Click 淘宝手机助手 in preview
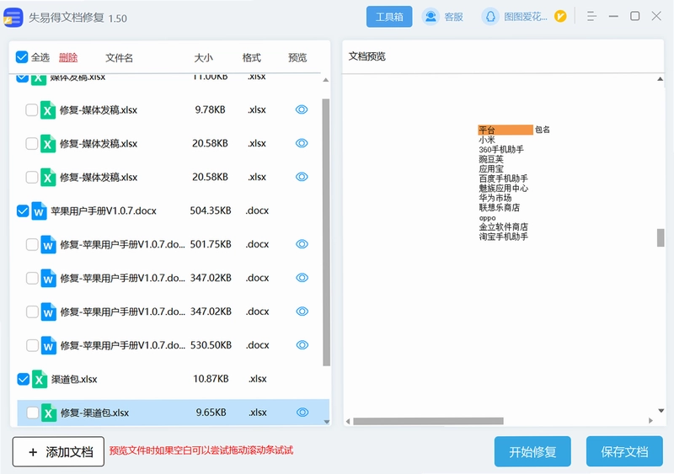 (503, 237)
